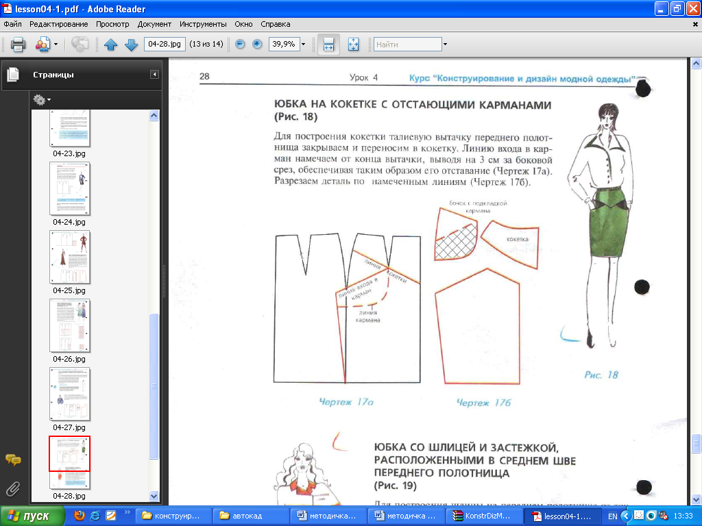
Task: Open the Просмотр menu
Action: [x=112, y=24]
